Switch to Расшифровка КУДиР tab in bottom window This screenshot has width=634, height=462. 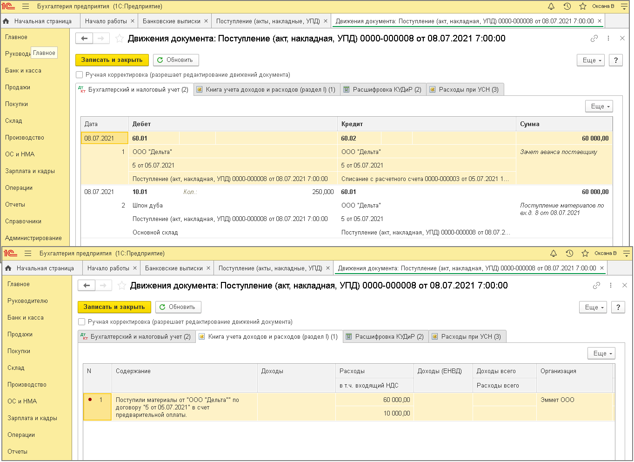[385, 337]
